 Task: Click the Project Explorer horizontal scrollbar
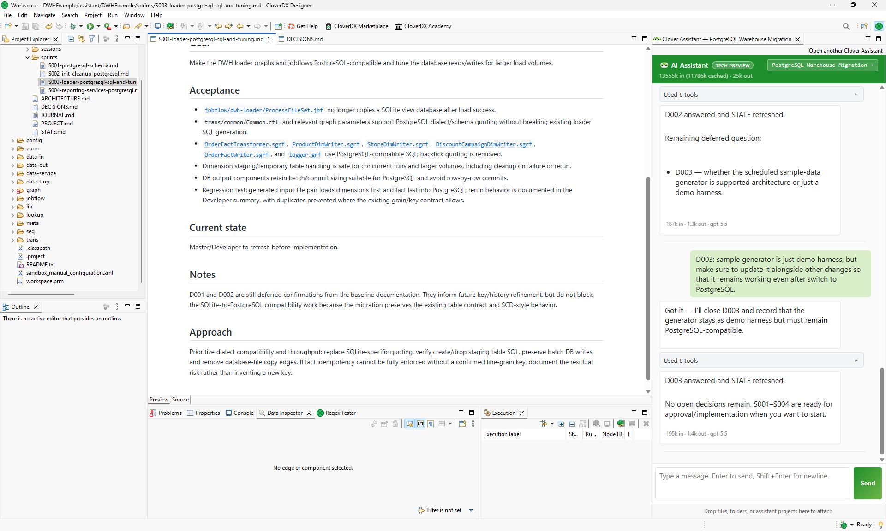[x=41, y=294]
